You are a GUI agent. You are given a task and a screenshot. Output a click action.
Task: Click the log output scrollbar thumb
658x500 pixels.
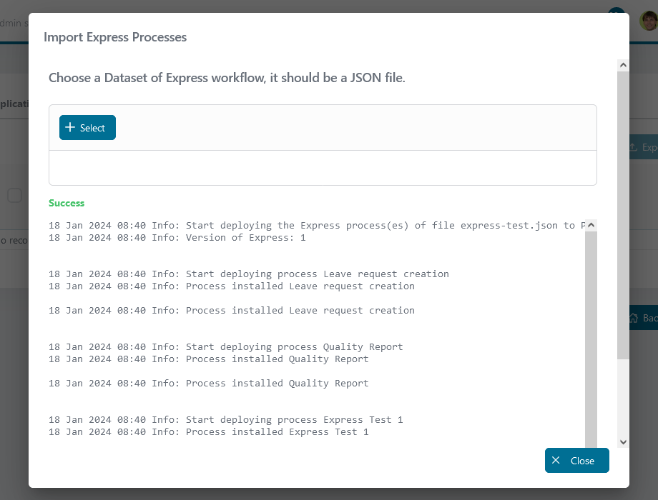591,339
